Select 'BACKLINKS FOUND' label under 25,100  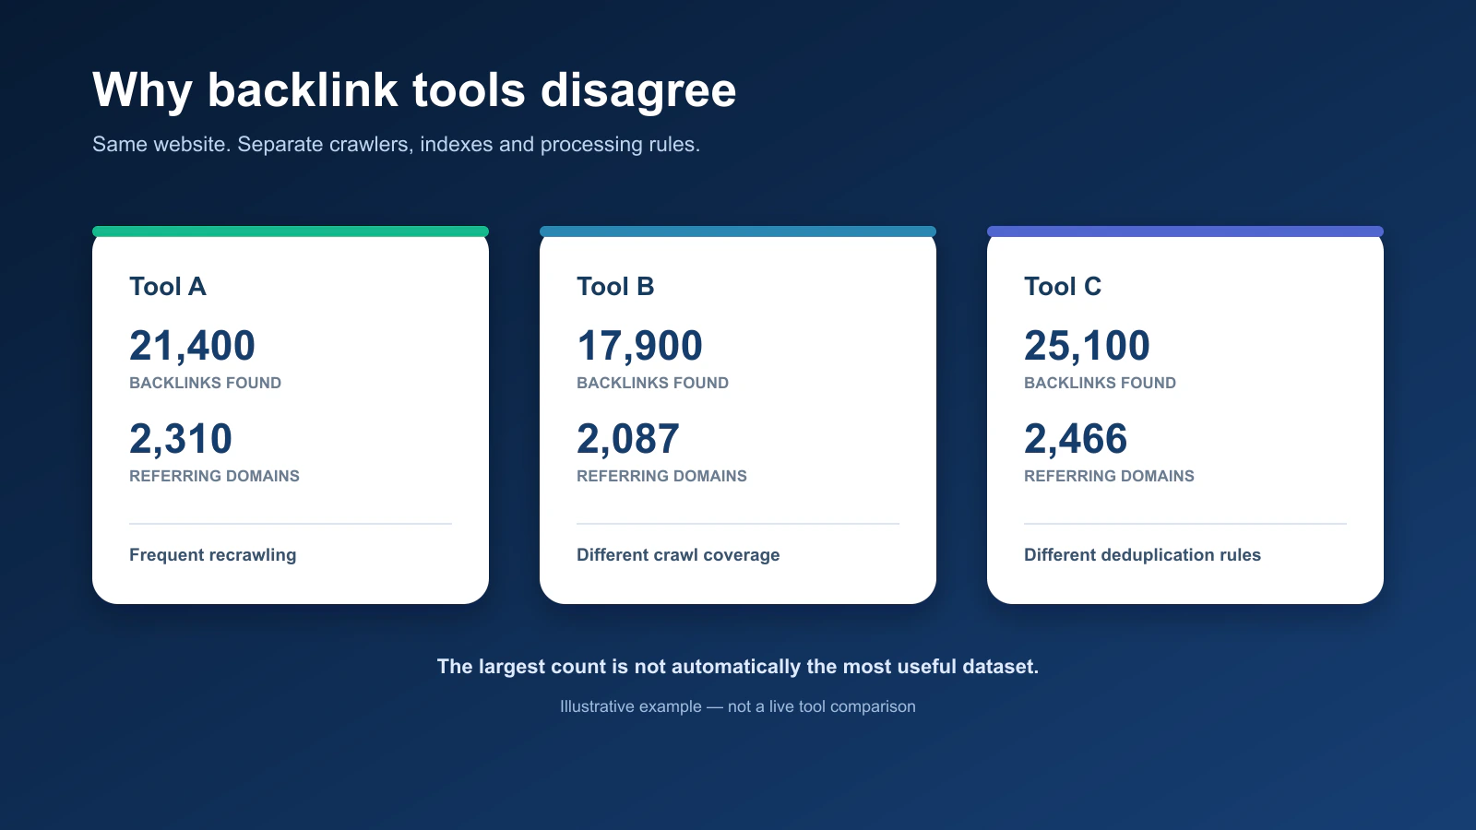(x=1100, y=383)
